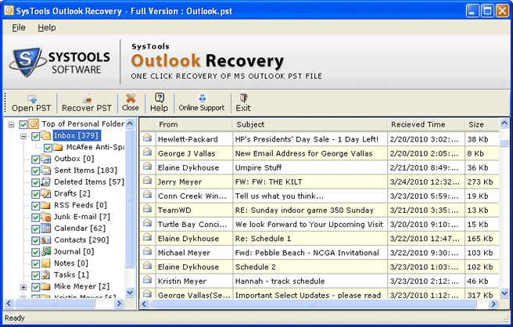Collapse the Top of Personal Folders tree node
The height and width of the screenshot is (327, 513).
click(x=11, y=124)
